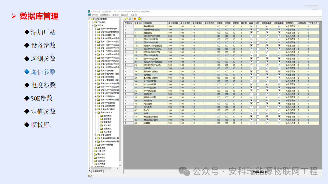The width and height of the screenshot is (328, 184).
Task: Click folder icon beside 用户管理
Action: pos(95,164)
